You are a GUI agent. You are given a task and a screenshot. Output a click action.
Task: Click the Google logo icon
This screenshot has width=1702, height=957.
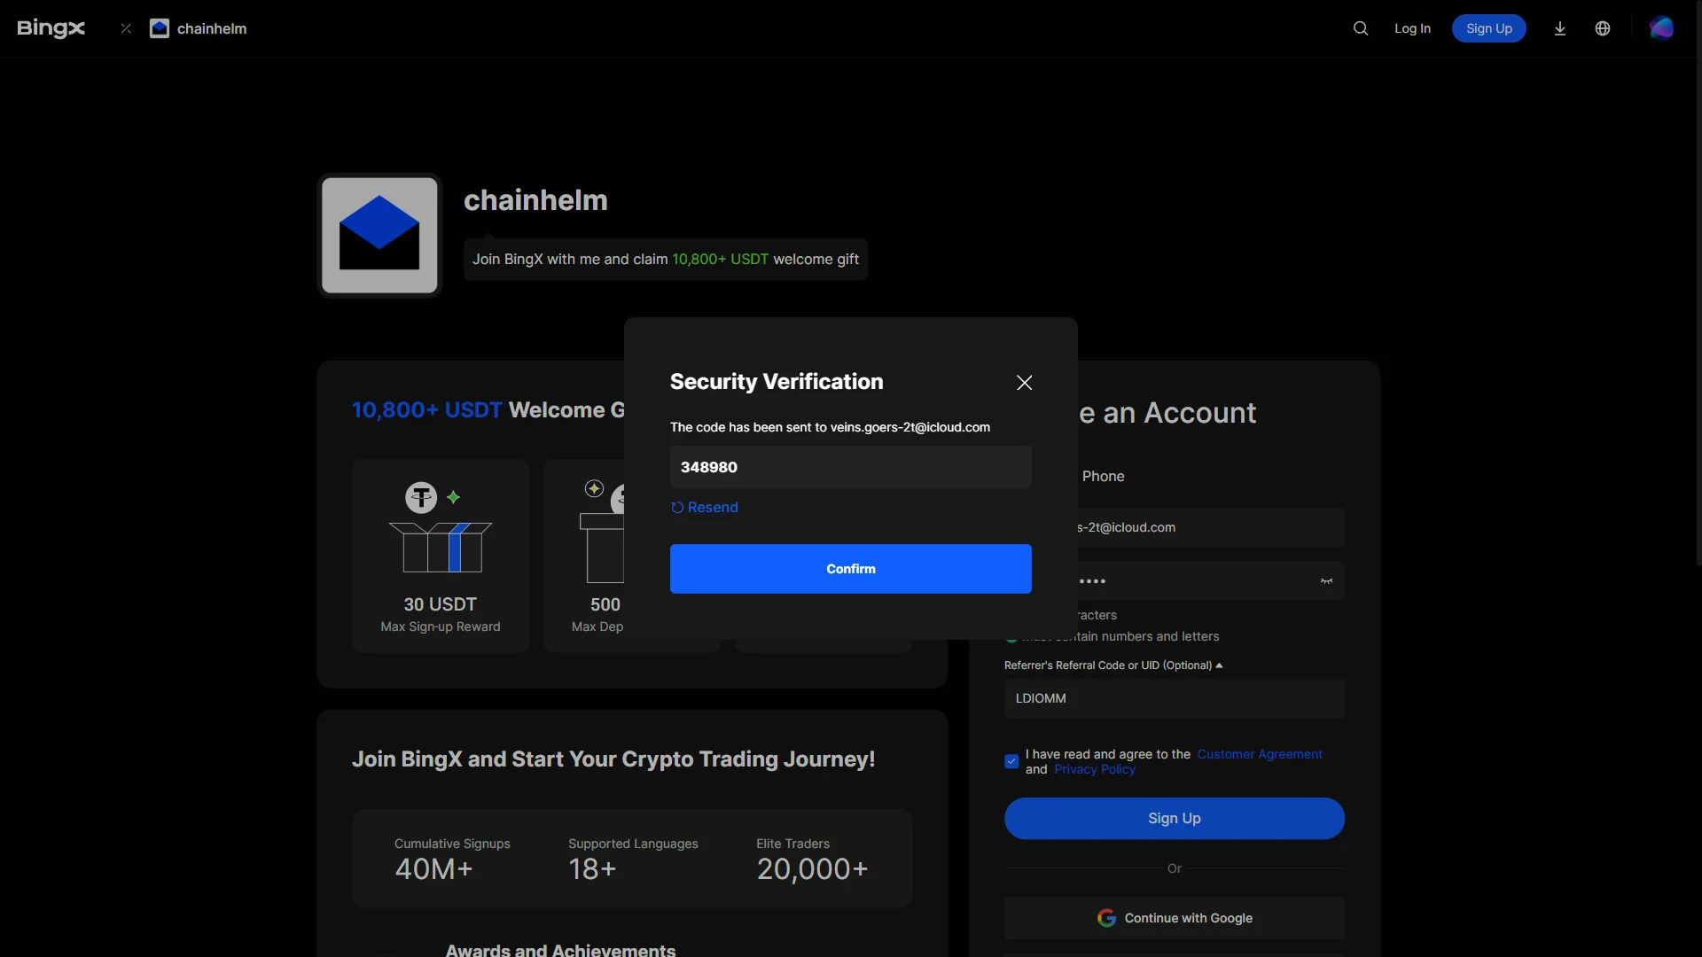pos(1106,918)
